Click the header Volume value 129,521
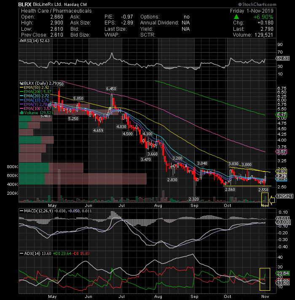 click(x=264, y=35)
